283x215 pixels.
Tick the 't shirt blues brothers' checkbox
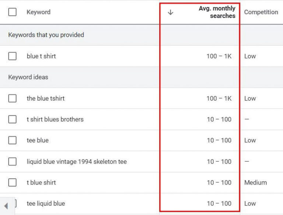[x=13, y=119]
